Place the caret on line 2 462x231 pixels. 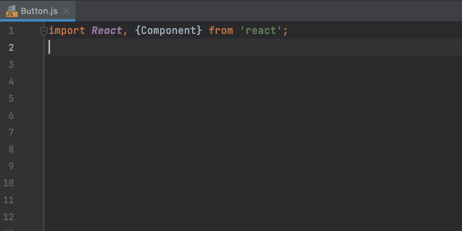77,47
